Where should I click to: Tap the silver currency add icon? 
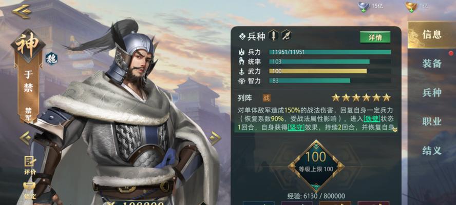[x=364, y=7]
